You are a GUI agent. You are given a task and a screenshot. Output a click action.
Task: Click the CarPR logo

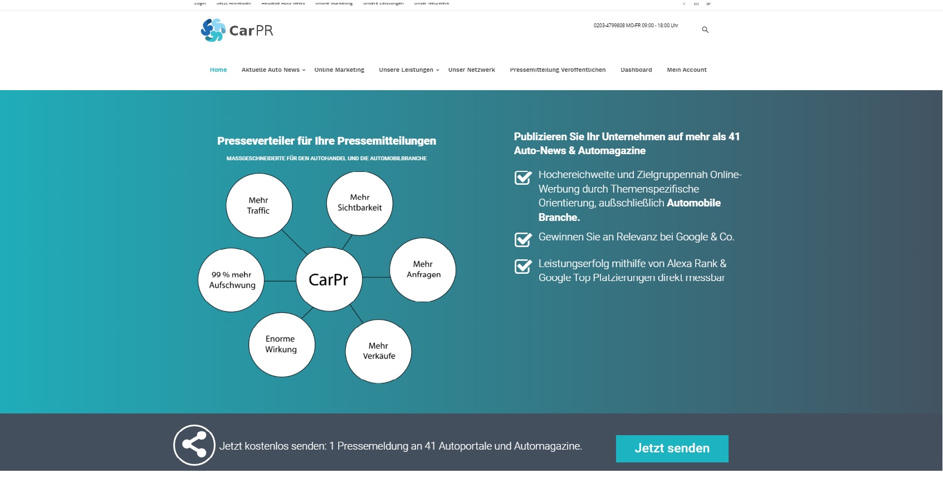tap(237, 31)
